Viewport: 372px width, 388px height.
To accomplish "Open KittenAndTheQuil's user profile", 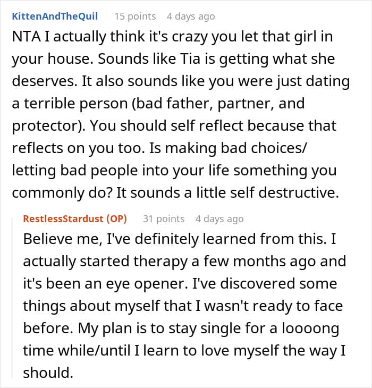I will point(55,16).
